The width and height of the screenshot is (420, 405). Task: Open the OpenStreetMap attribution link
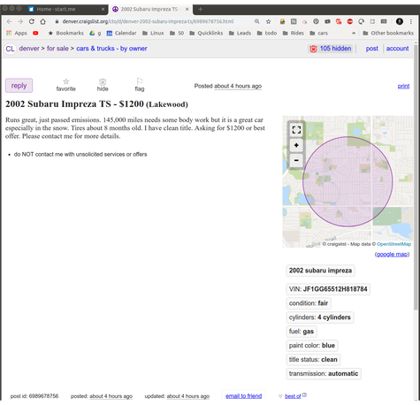[x=393, y=244]
